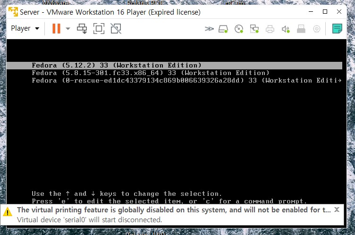
Task: Click the CD/DVD drive device icon
Action: (239, 29)
